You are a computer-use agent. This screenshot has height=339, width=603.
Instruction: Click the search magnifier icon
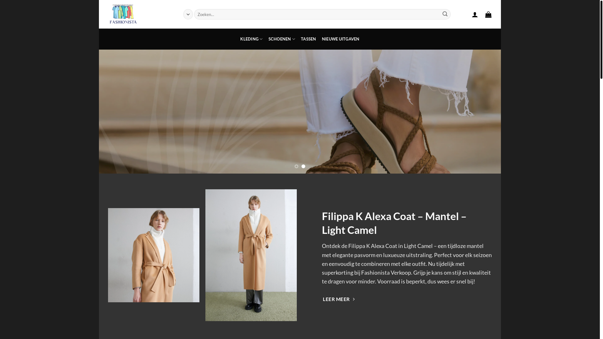[445, 14]
